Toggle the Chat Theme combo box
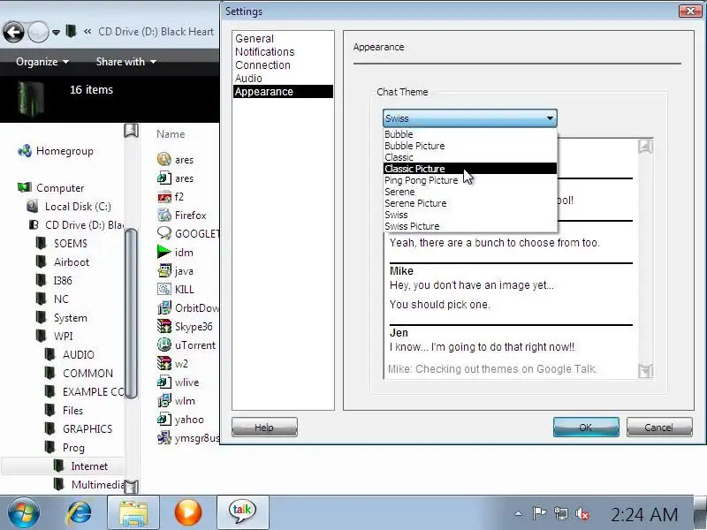 [x=470, y=118]
